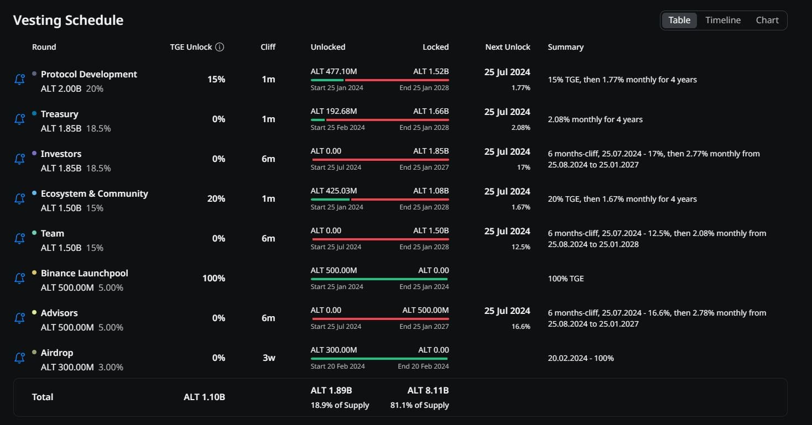Screen dimensions: 812x425
Task: Click the info icon beside TGE Unlock
Action: coord(220,47)
